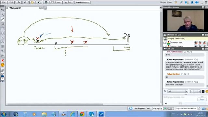Undo the last whiteboard action
The height and width of the screenshot is (117, 208).
point(19,2)
